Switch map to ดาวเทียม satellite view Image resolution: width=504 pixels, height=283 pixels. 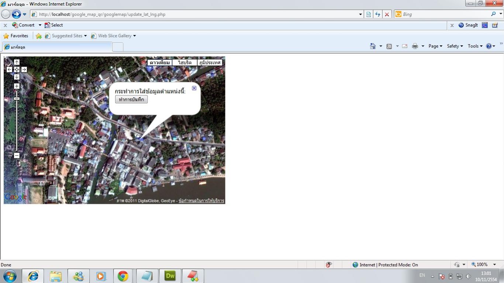click(x=160, y=63)
